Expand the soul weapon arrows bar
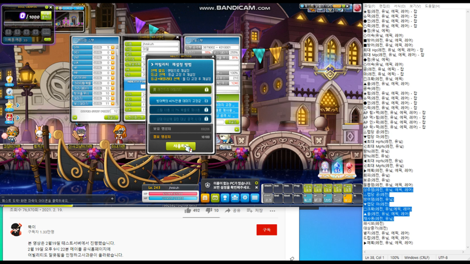 [17, 40]
